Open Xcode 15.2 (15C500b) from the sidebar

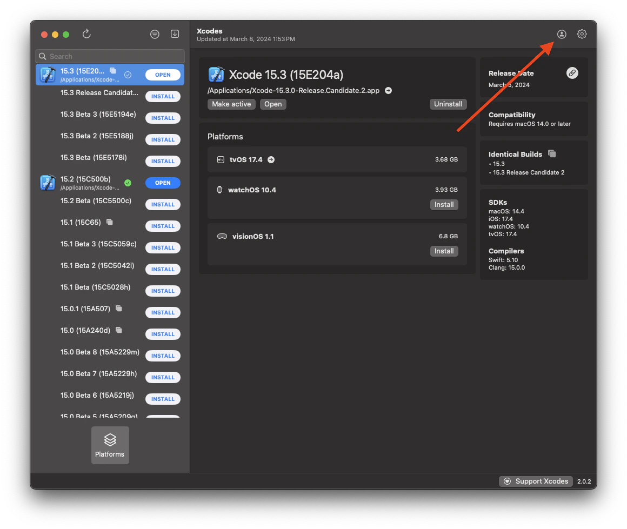163,183
